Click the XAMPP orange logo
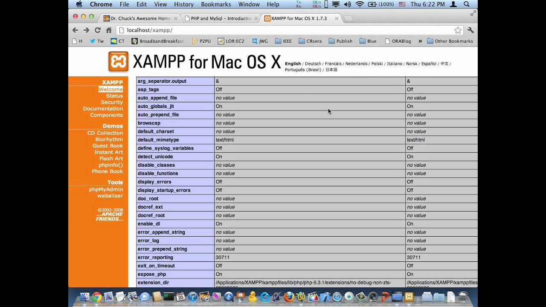This screenshot has width=546, height=307. click(118, 62)
